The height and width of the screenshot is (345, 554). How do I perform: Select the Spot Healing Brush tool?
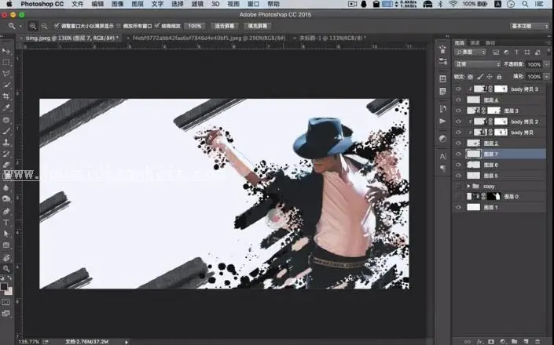point(6,120)
